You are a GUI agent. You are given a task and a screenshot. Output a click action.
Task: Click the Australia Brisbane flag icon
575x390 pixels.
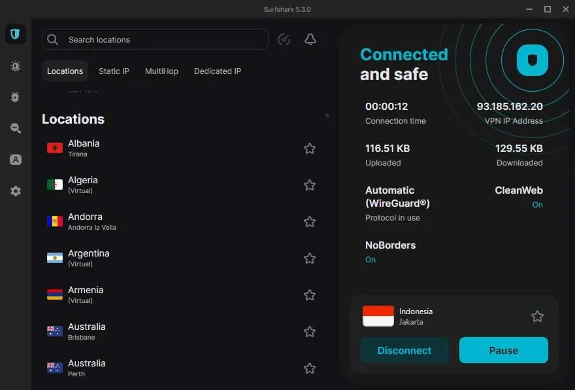(x=55, y=331)
